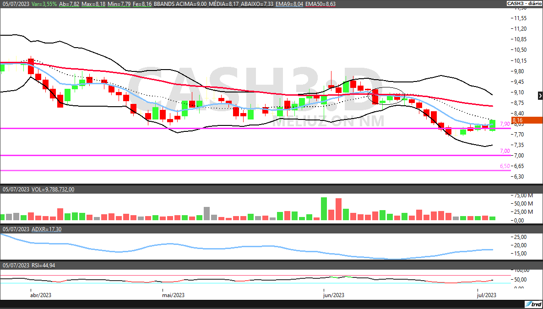Click the mai/2023 date axis marker
The image size is (543, 309).
point(174,295)
